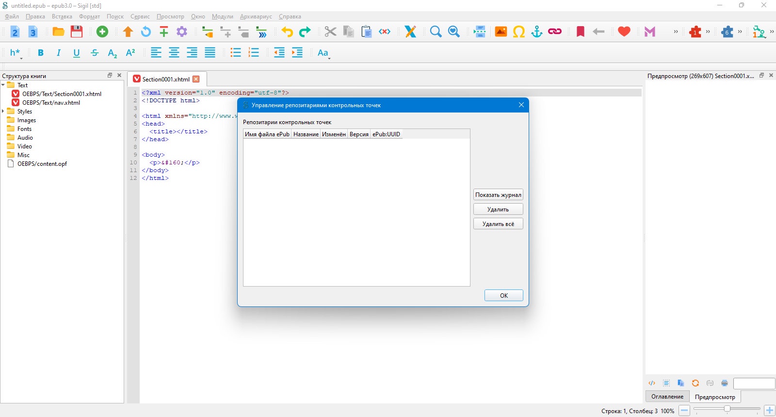Toggle italic formatting

coord(59,53)
